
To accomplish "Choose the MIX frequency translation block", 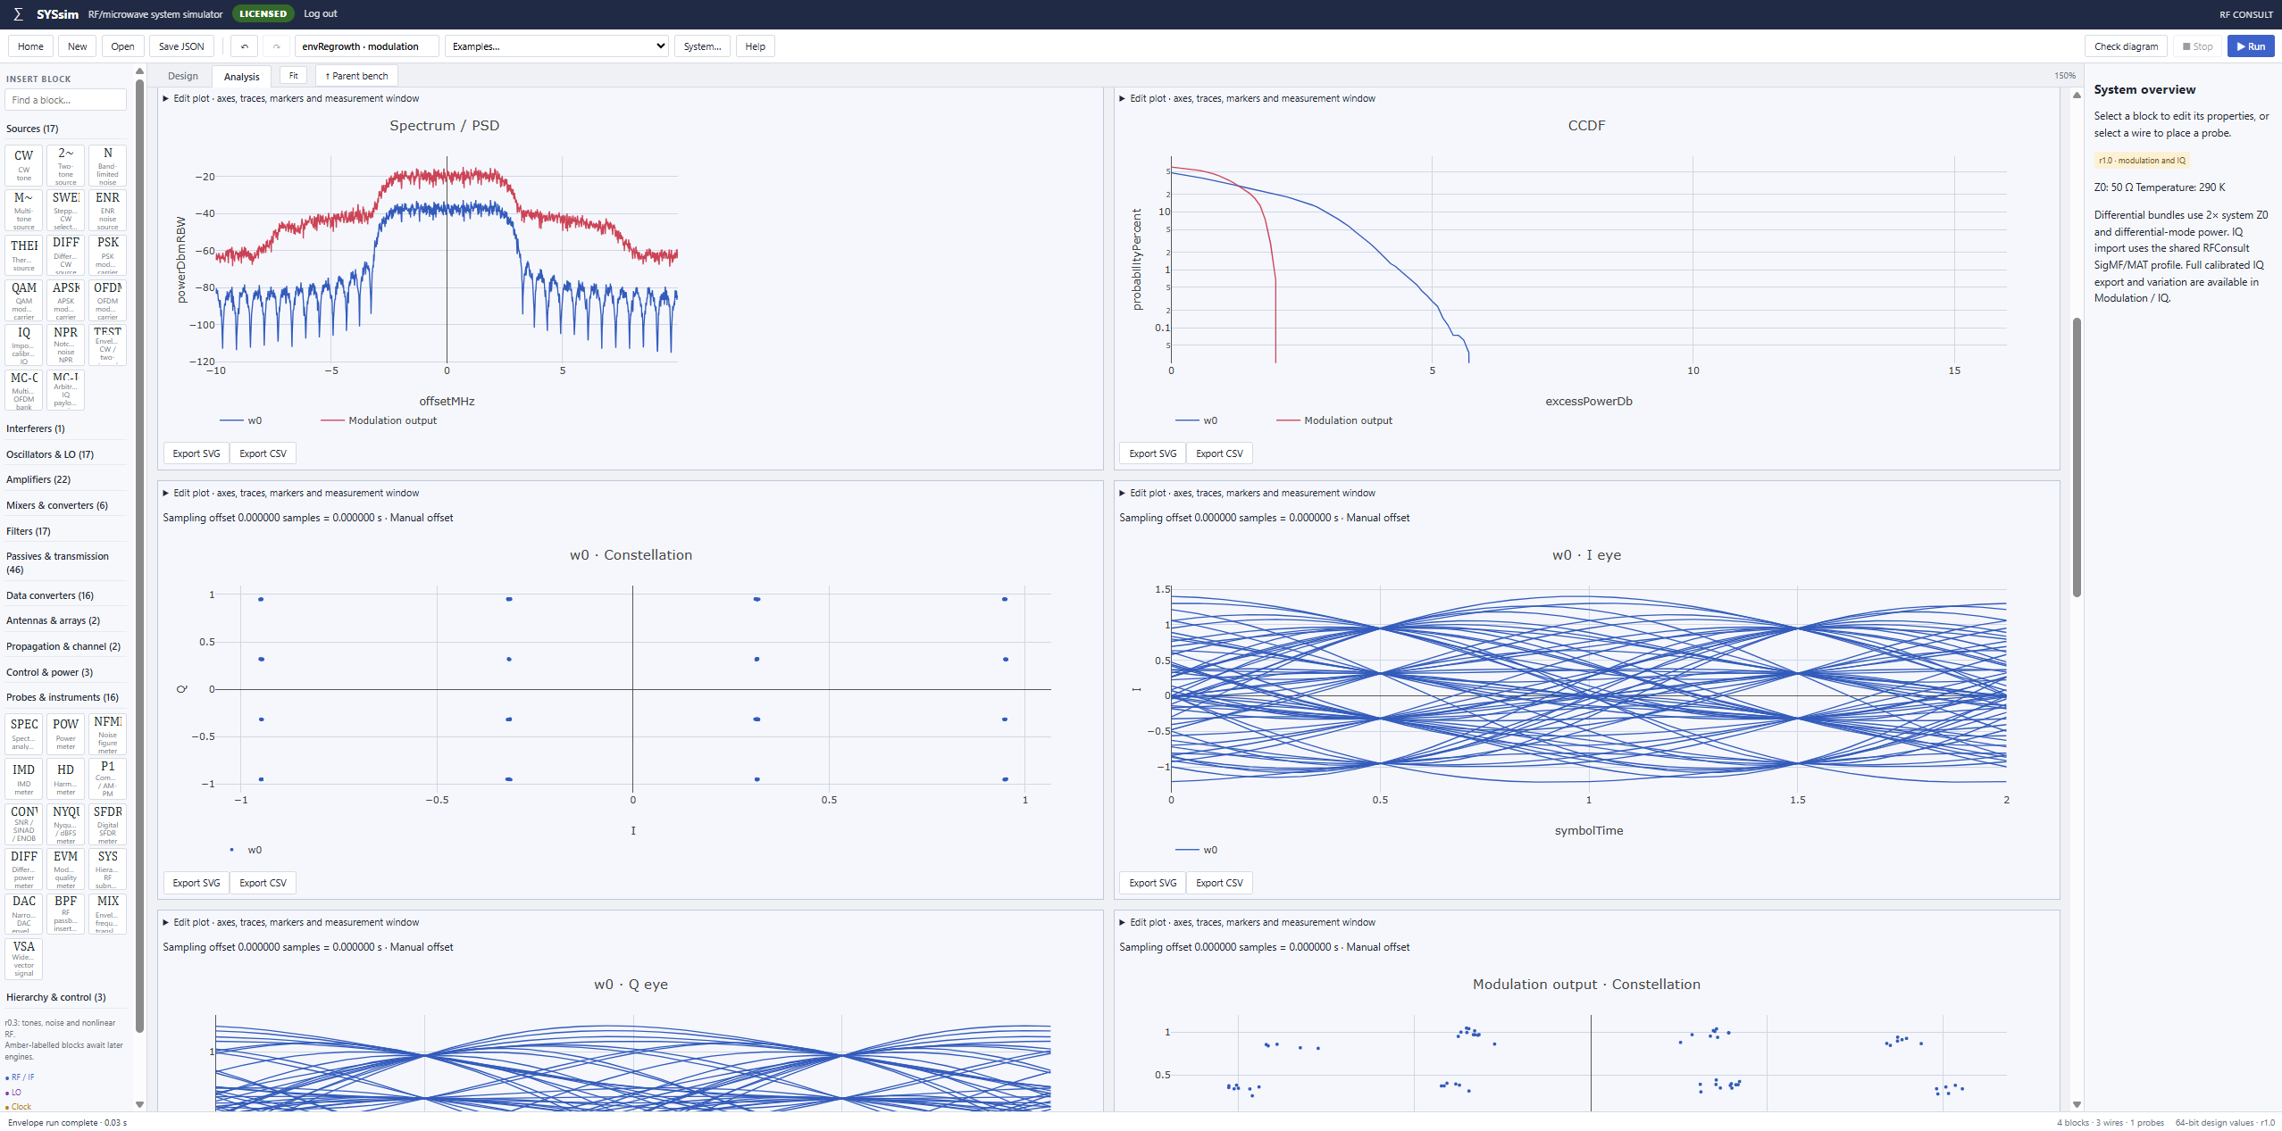I will point(108,913).
